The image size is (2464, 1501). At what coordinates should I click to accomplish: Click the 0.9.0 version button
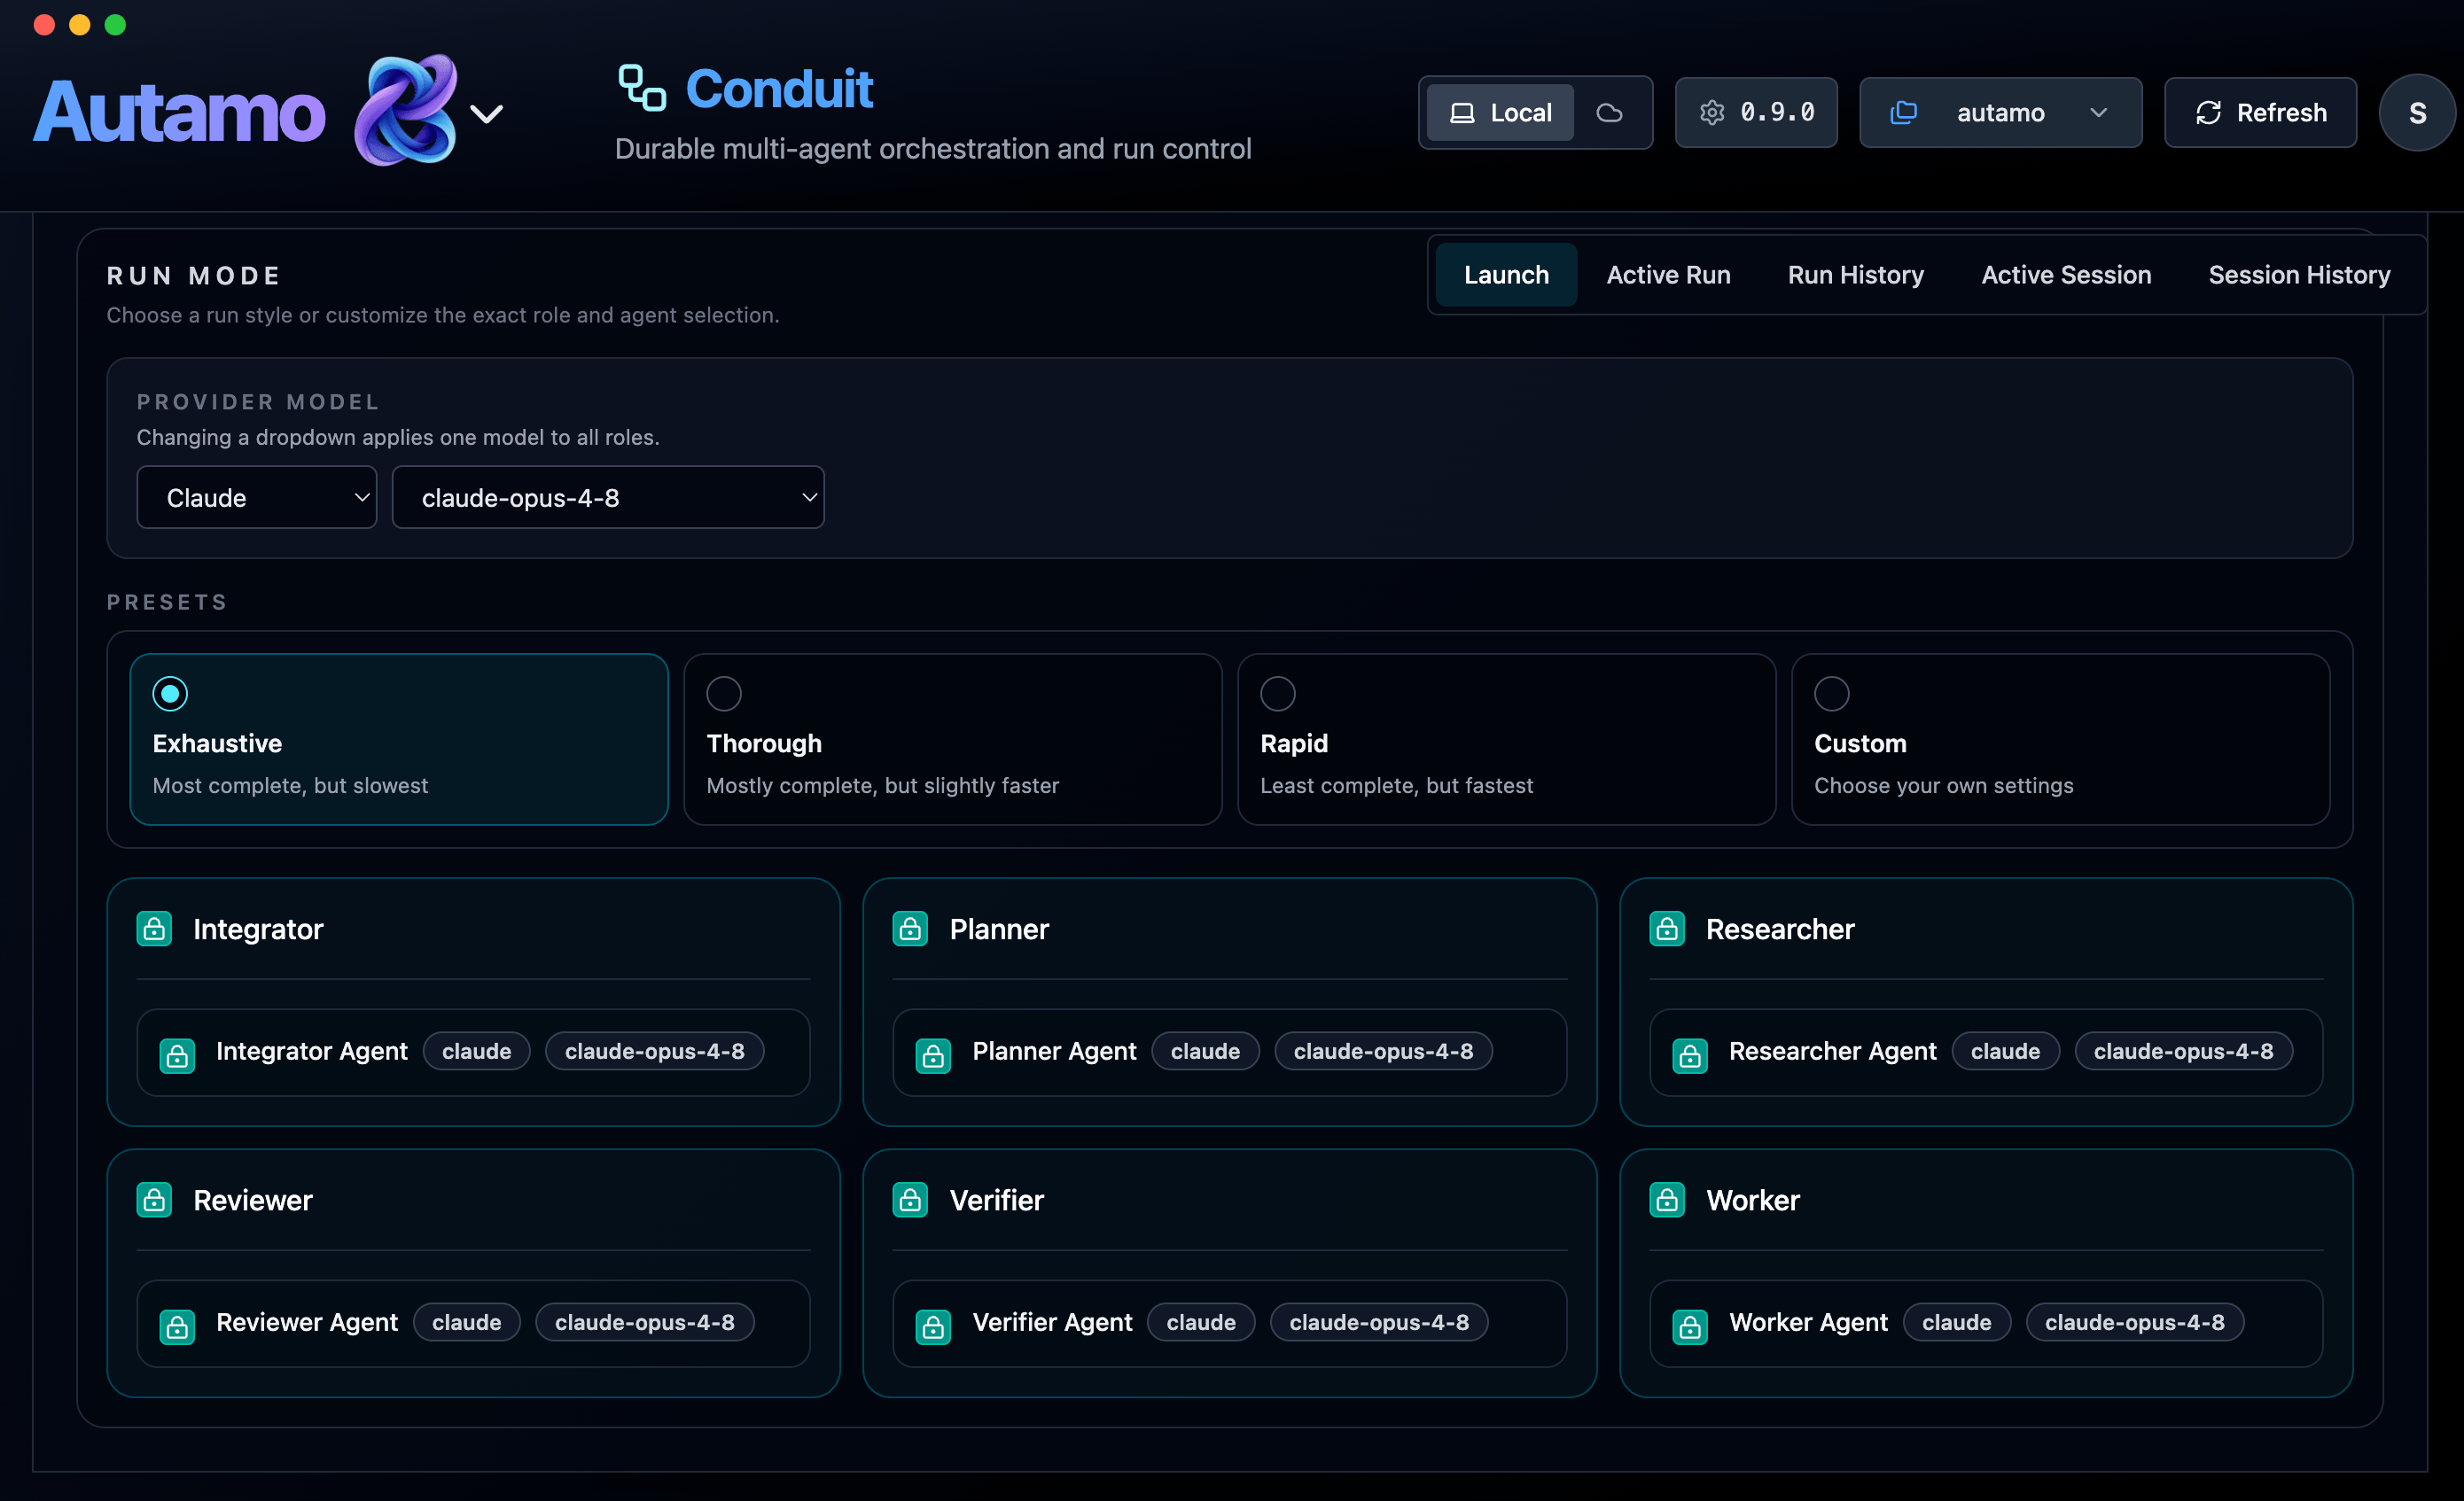tap(1756, 112)
